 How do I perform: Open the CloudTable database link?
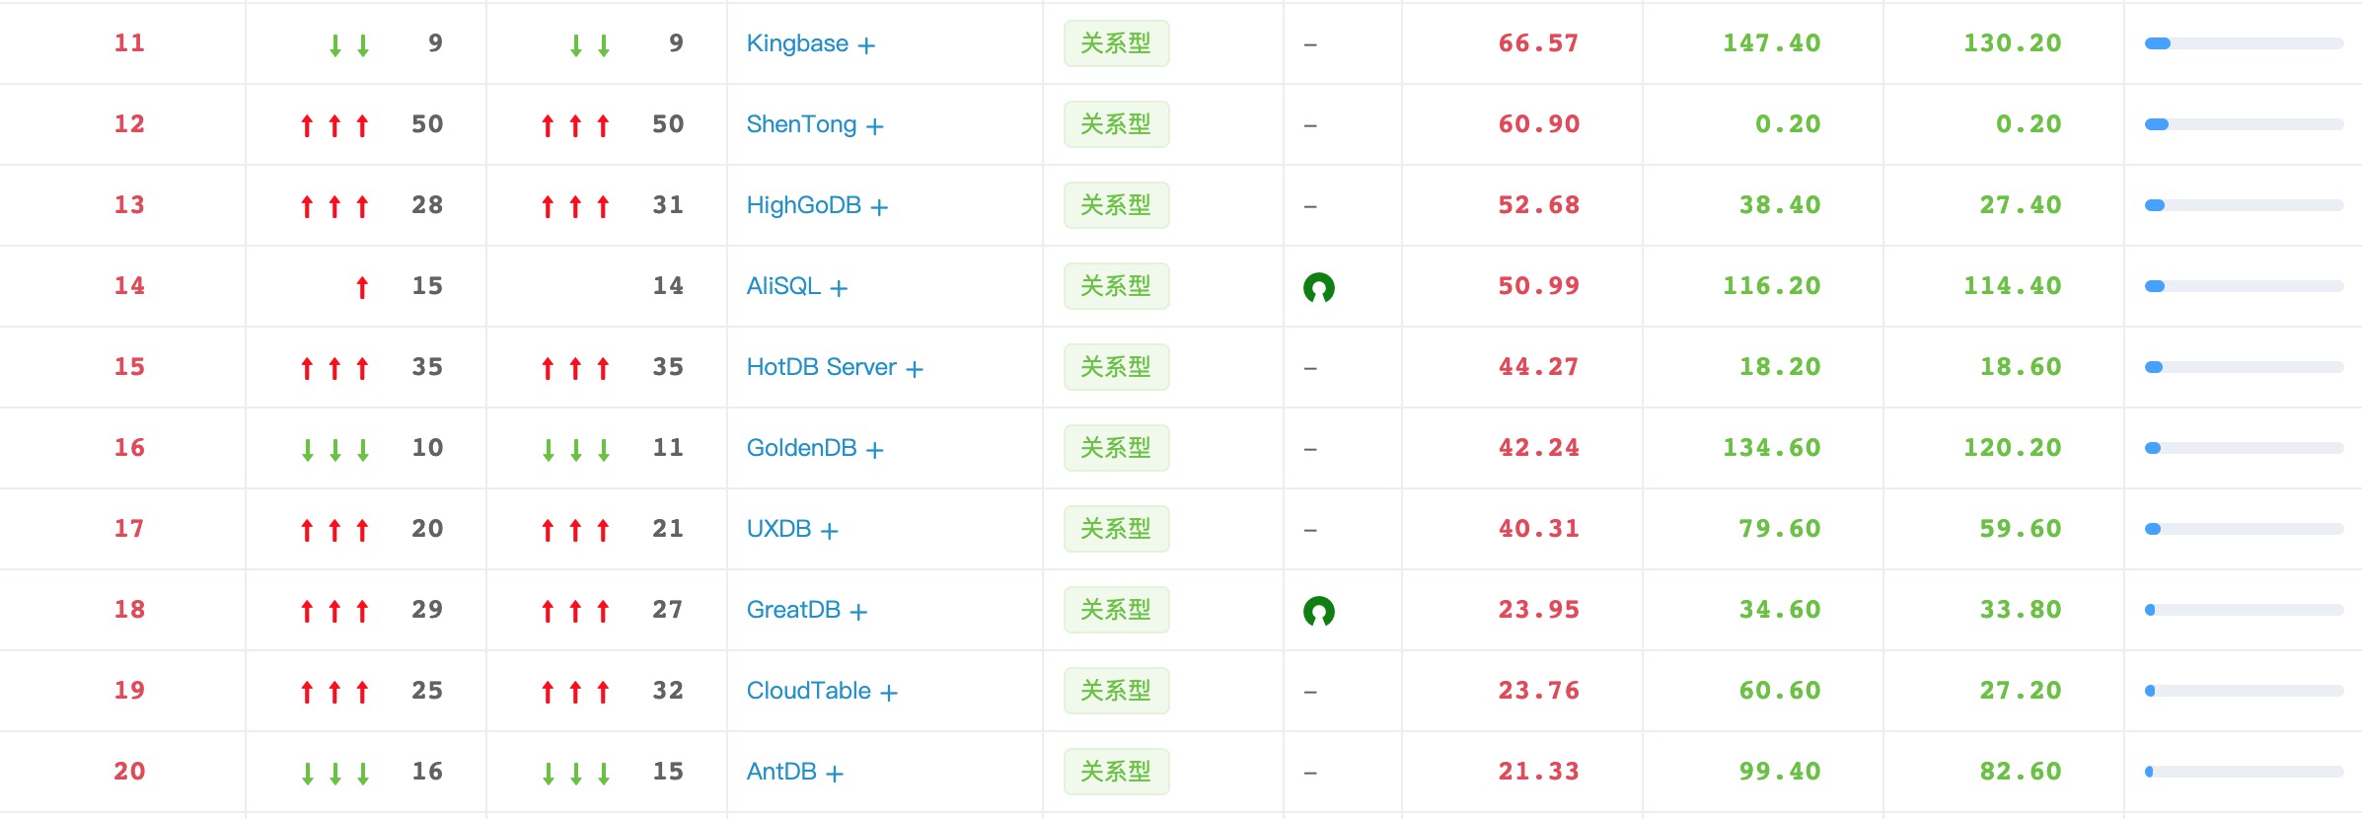pyautogui.click(x=809, y=691)
